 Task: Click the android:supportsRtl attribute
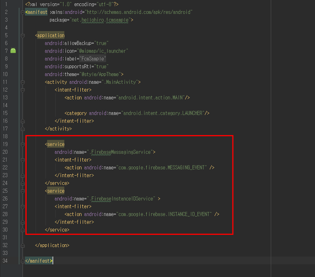click(68, 67)
